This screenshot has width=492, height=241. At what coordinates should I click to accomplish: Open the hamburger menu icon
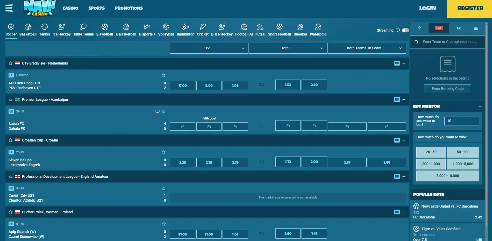point(9,8)
